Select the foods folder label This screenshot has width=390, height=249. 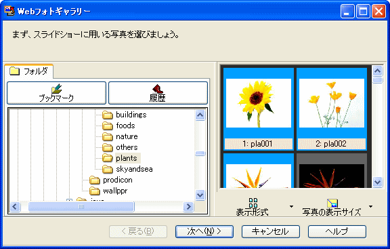(x=125, y=126)
